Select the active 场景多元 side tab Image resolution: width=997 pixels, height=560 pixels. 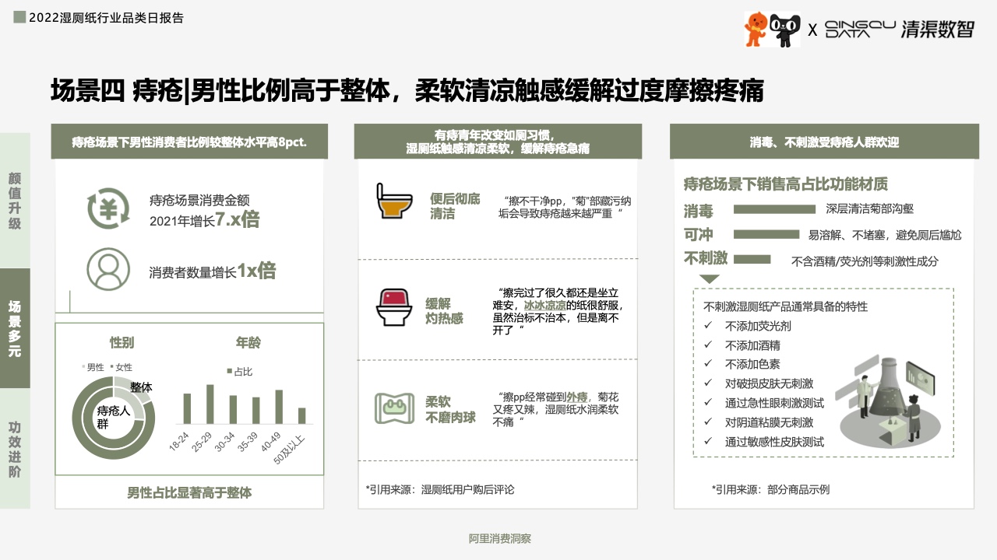(x=15, y=327)
